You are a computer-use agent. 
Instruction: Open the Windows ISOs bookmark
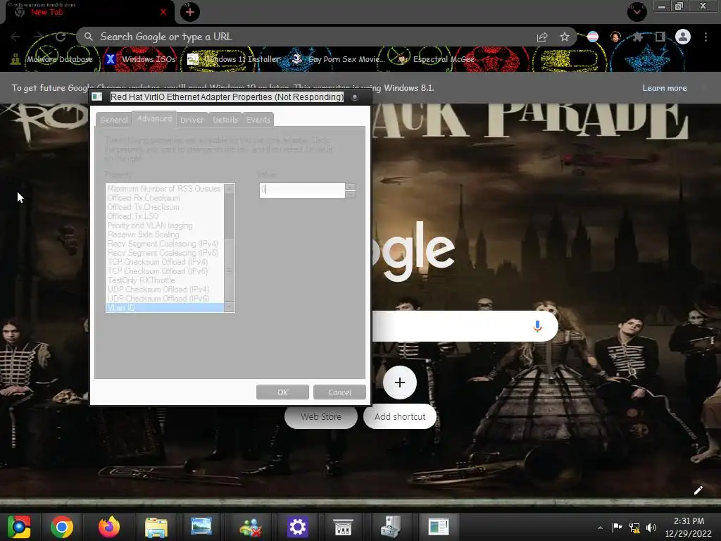click(140, 59)
